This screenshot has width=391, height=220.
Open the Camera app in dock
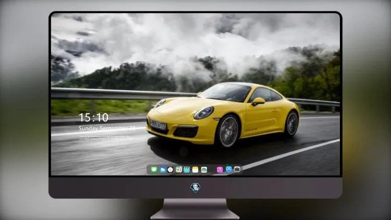point(237,169)
